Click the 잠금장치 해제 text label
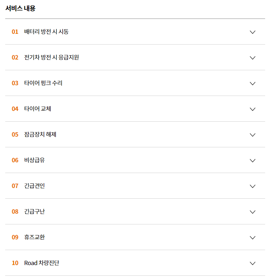The image size is (270, 280). (41, 135)
